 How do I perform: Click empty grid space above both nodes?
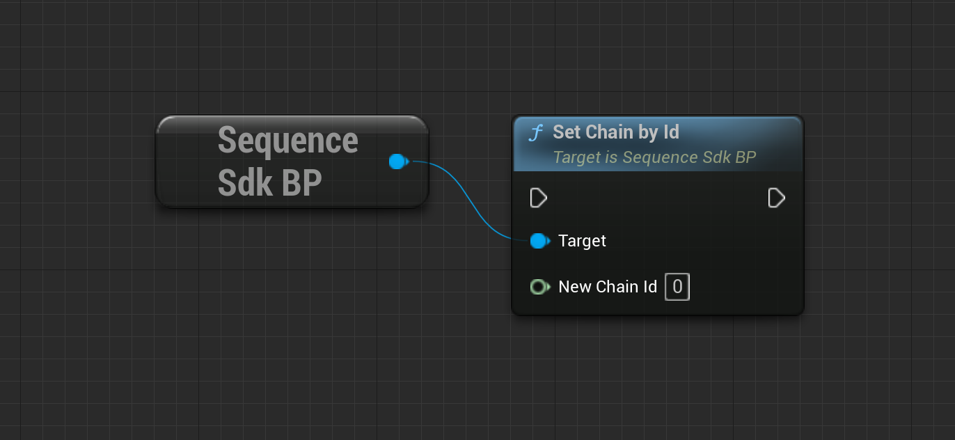(477, 56)
